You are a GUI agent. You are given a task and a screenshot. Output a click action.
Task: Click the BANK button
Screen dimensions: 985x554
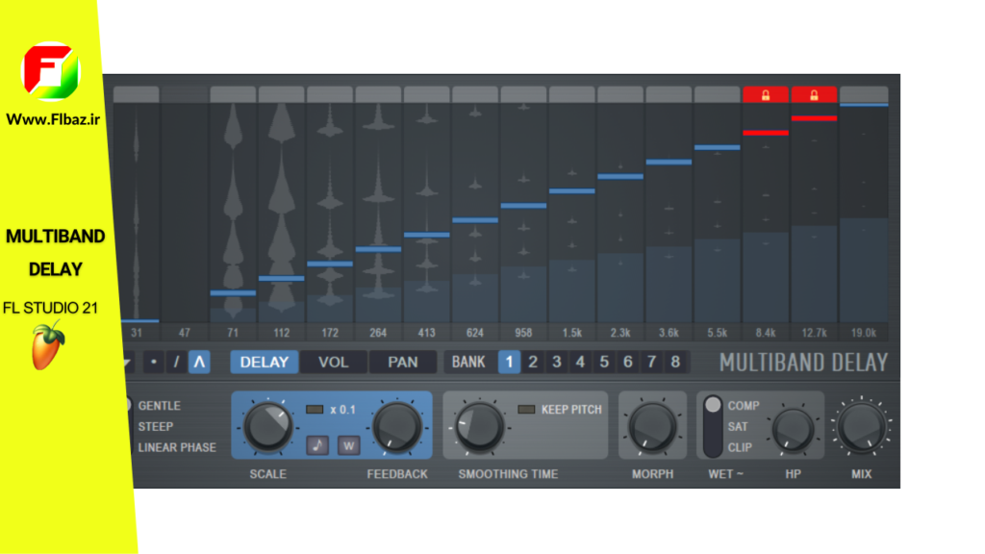point(468,363)
